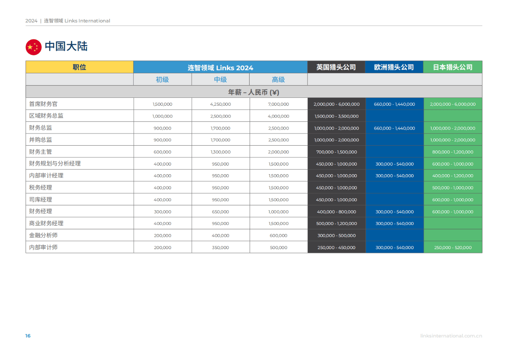Image resolution: width=508 pixels, height=358 pixels.
Task: Click 司库经理 日本 range 600,000 - 1,000,000
Action: pos(453,200)
